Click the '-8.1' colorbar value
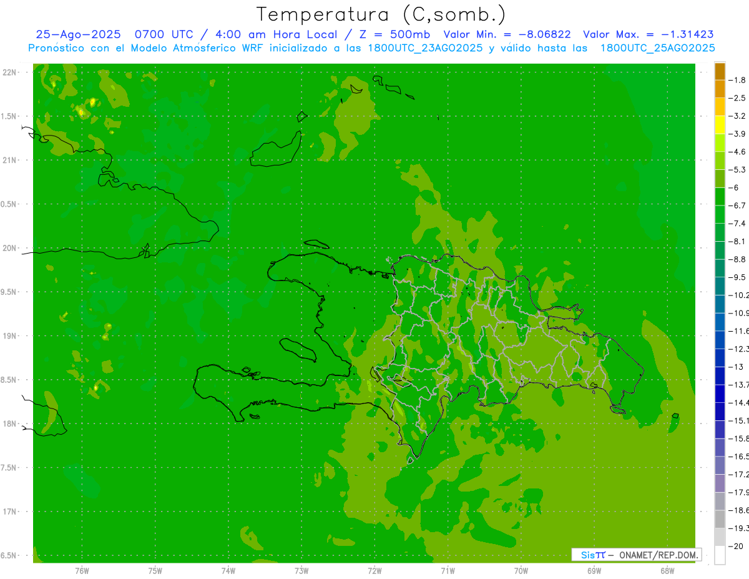 pos(737,241)
